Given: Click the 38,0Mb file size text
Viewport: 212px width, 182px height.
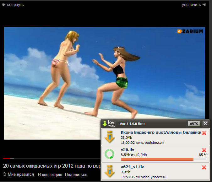Looking at the screenshot, I should click(127, 138).
